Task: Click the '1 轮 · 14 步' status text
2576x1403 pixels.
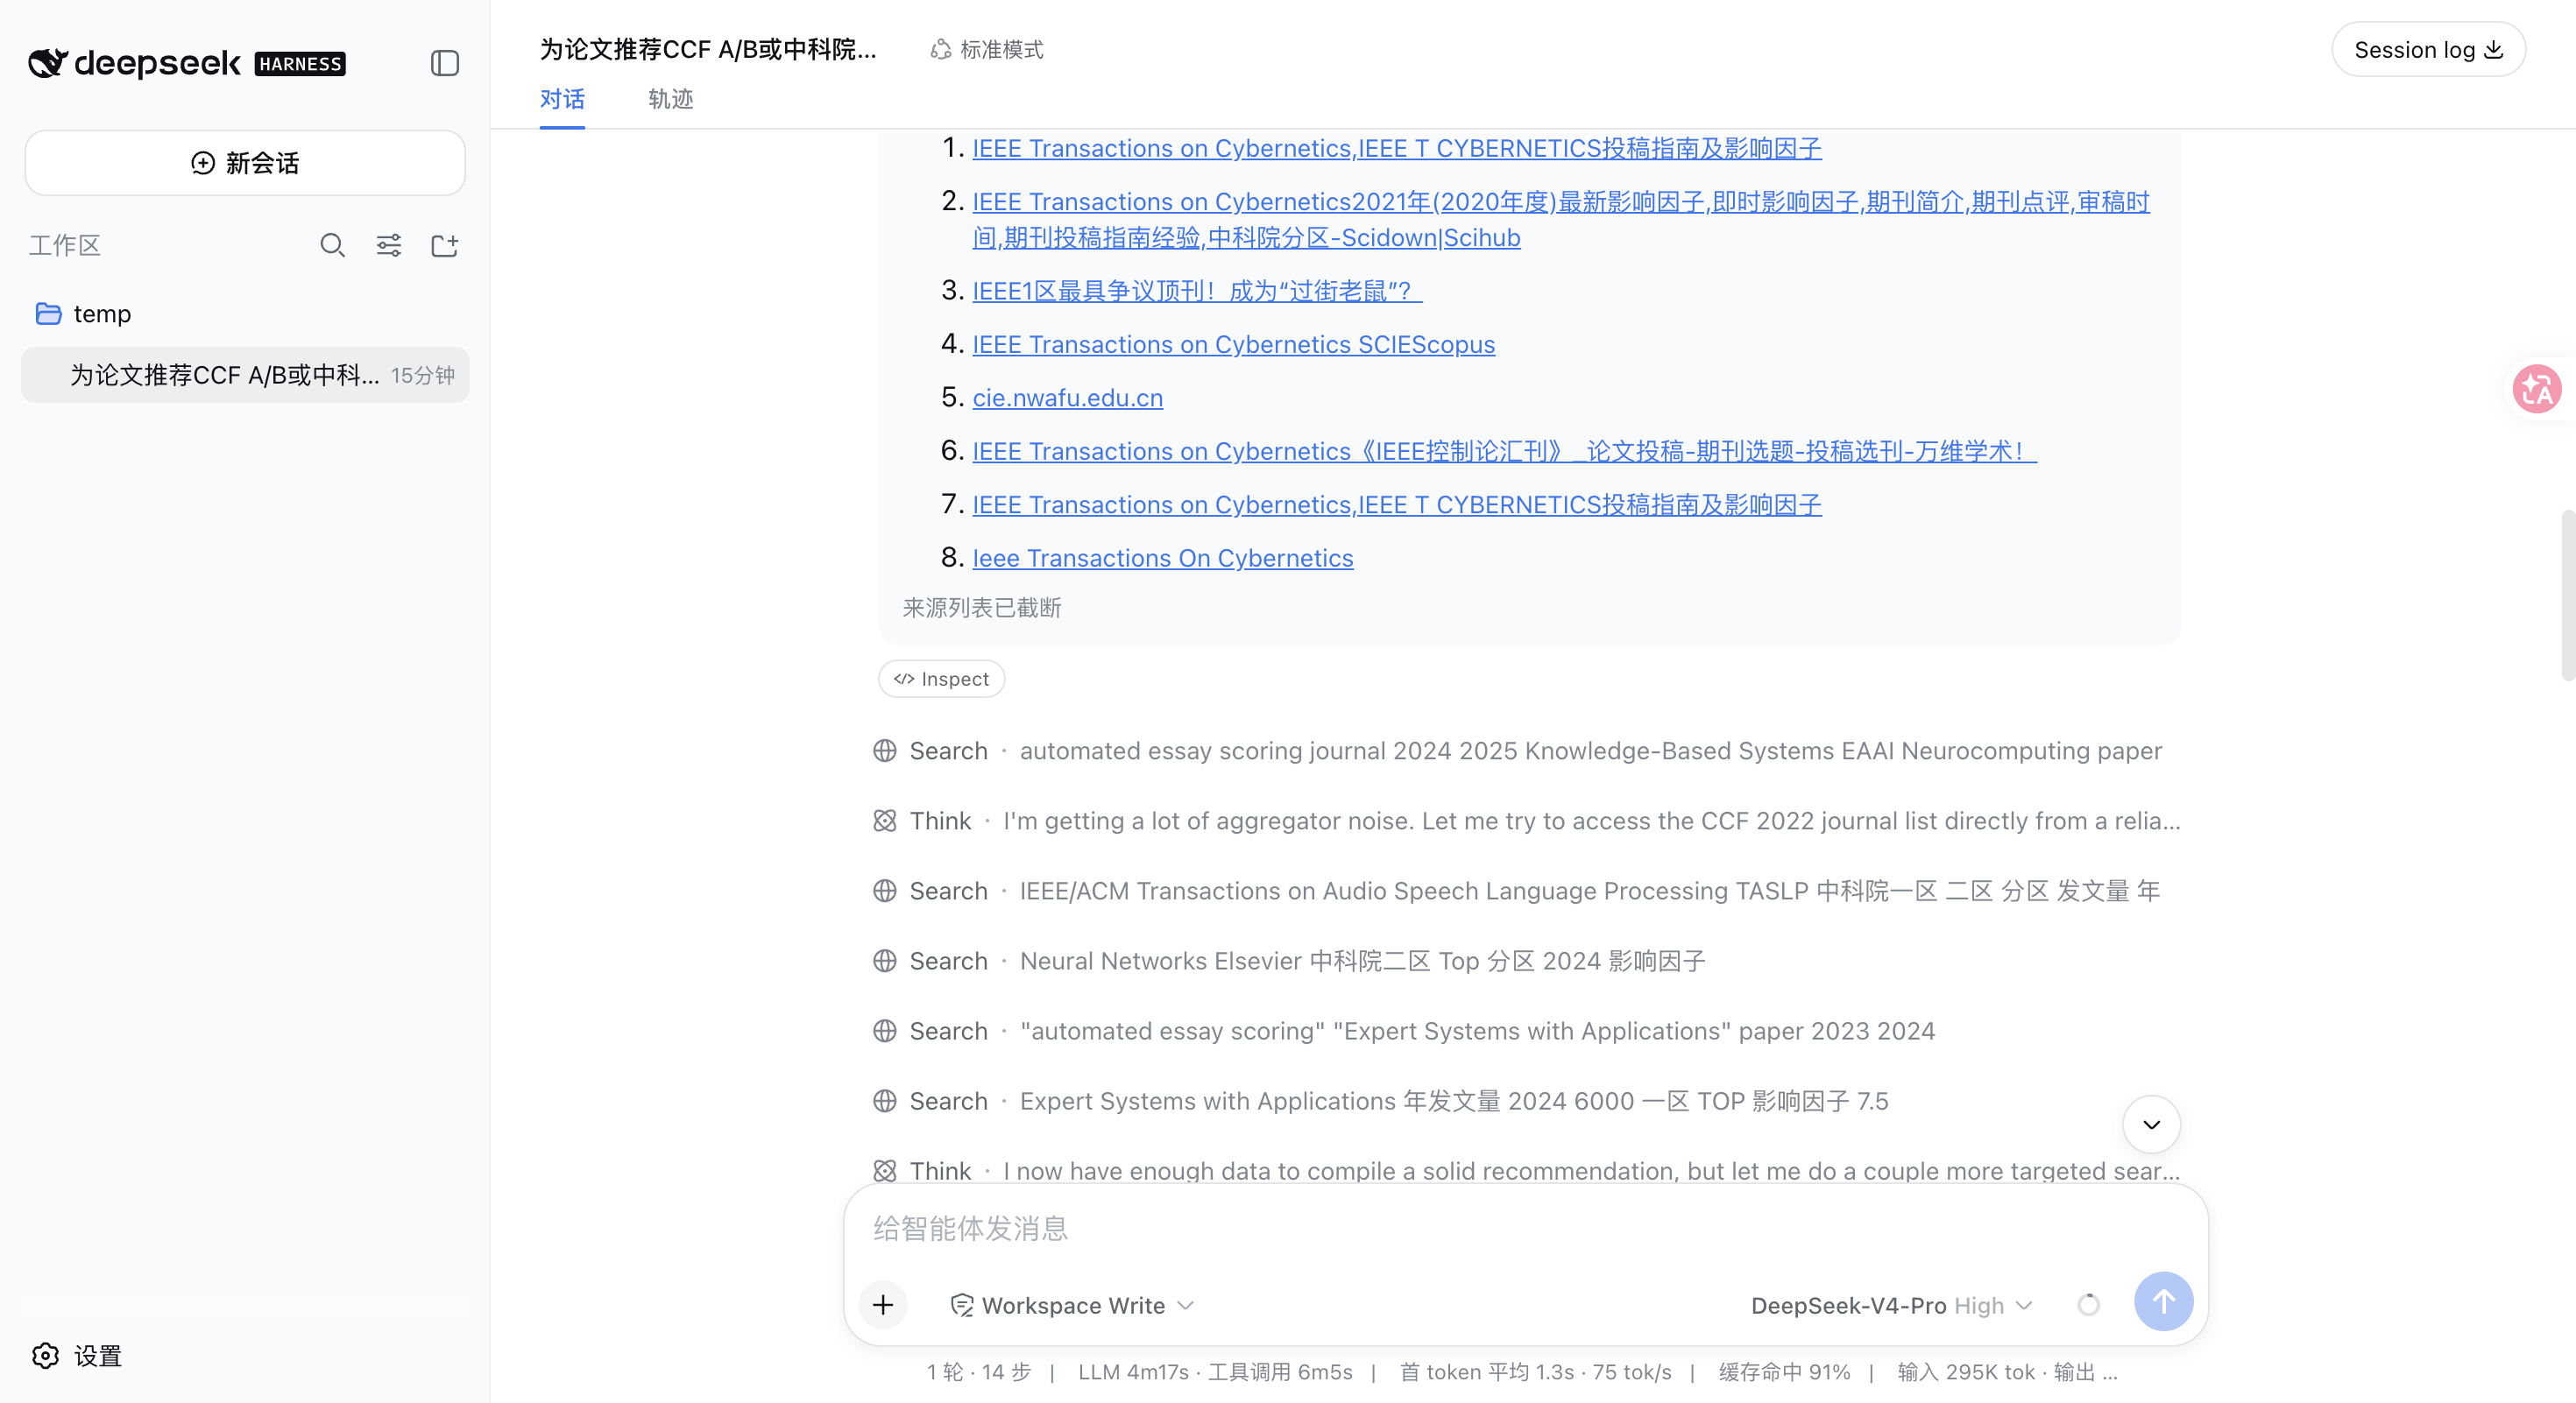Action: coord(978,1372)
